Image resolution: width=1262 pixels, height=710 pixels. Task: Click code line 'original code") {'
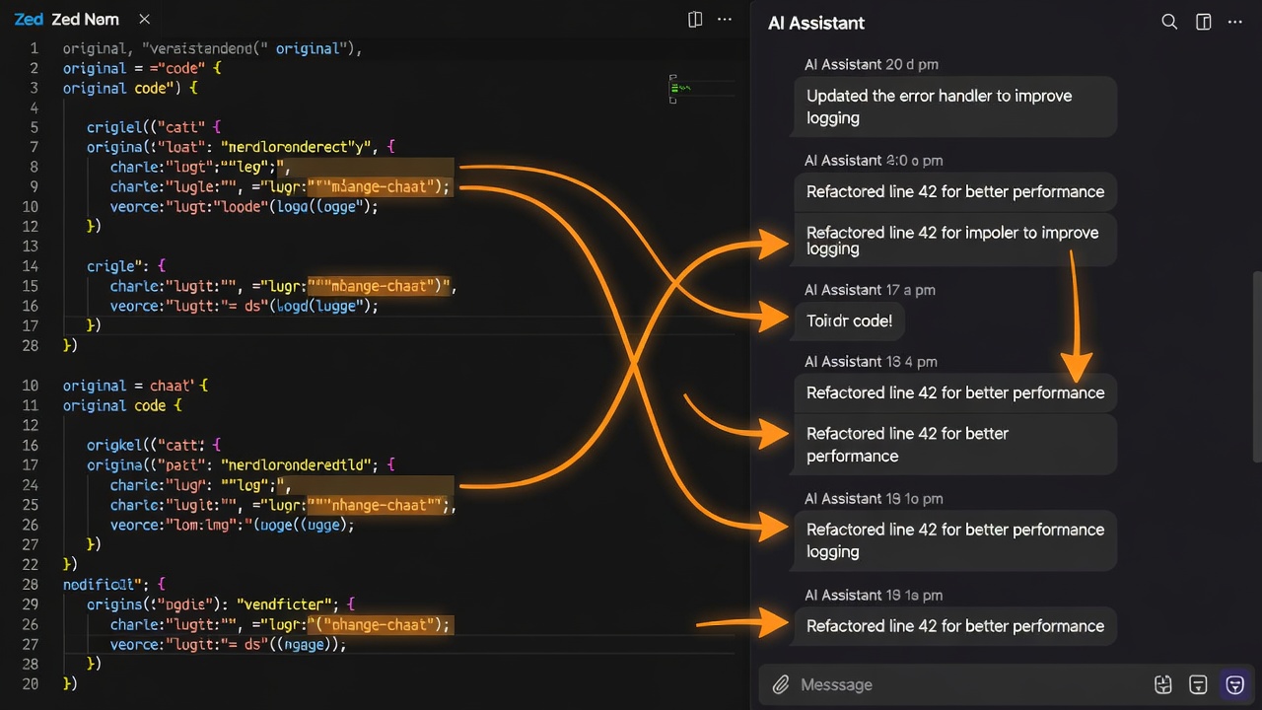[x=131, y=88]
